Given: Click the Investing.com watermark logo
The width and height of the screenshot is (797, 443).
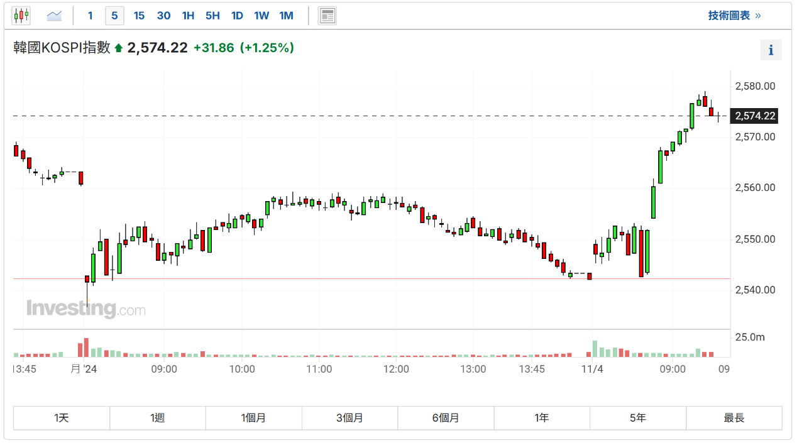Looking at the screenshot, I should tap(85, 309).
